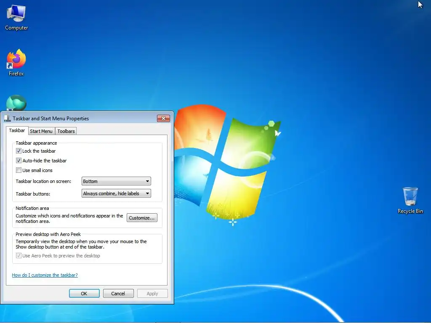Switch to the Toolbars tab
The height and width of the screenshot is (323, 431).
point(66,131)
